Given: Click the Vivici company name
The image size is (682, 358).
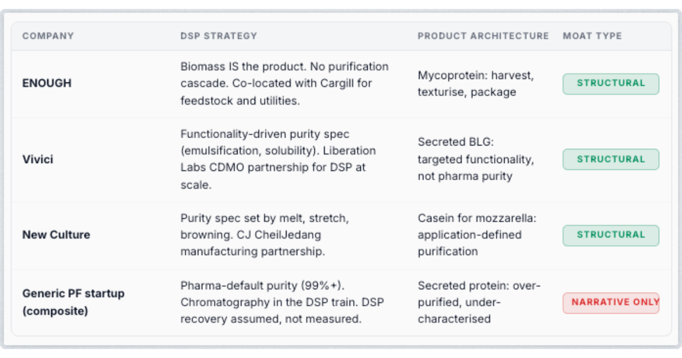Looking at the screenshot, I should [x=38, y=159].
